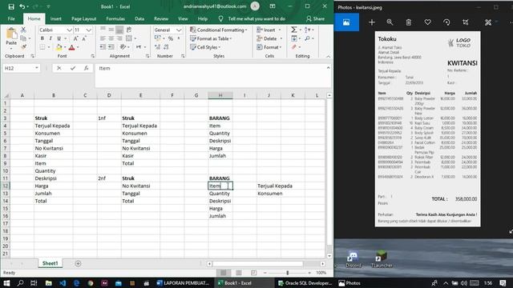
Task: Click the zoom in plus button
Action: pos(309,273)
